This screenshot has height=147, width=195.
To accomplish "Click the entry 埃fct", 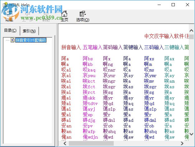I will [89, 87].
